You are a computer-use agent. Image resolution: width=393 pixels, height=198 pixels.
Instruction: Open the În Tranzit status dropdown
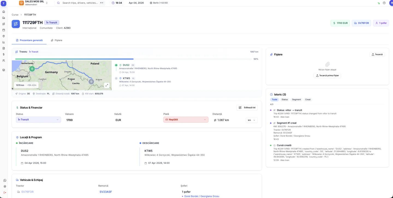tap(38, 120)
